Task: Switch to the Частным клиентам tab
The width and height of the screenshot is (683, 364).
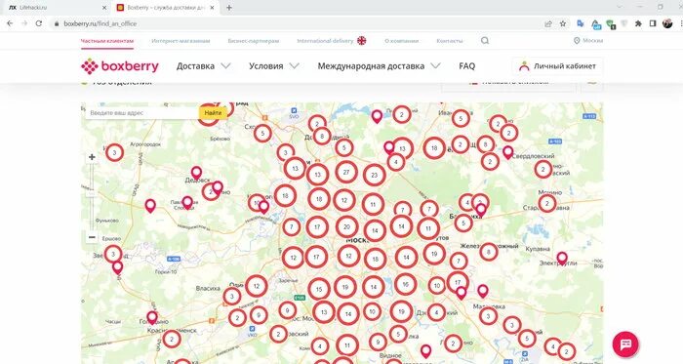Action: coord(107,41)
